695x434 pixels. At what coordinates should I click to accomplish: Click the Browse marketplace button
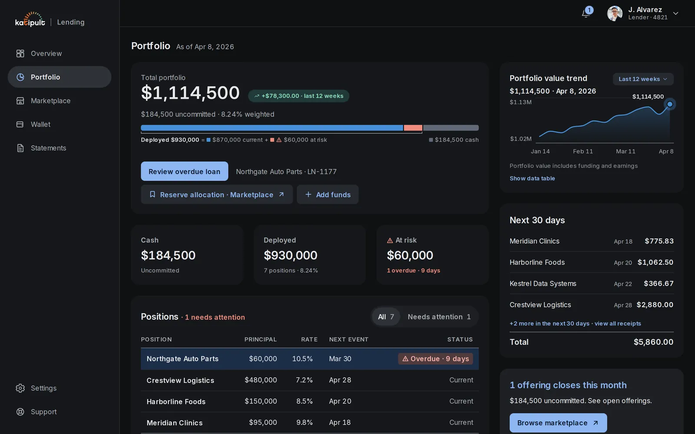tap(558, 423)
